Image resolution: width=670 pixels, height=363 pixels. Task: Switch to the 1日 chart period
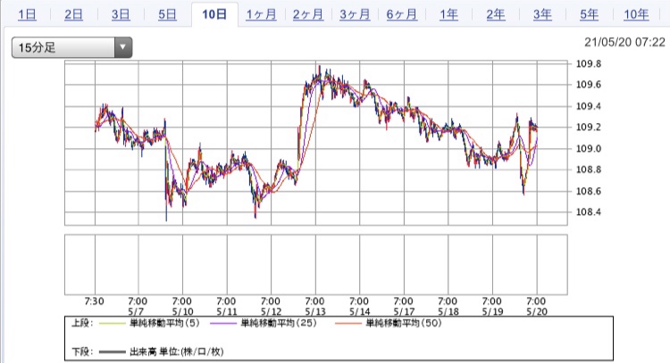[x=27, y=15]
